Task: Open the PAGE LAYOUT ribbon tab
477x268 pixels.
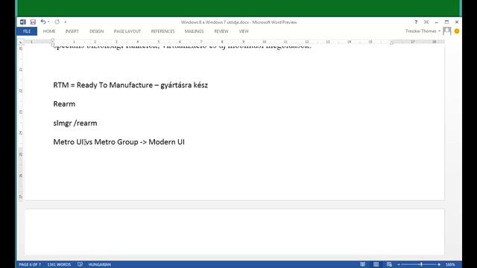Action: click(x=127, y=31)
